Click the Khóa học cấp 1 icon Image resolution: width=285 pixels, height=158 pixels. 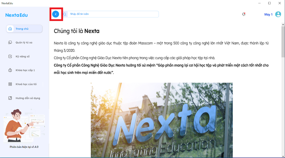[x=10, y=70]
